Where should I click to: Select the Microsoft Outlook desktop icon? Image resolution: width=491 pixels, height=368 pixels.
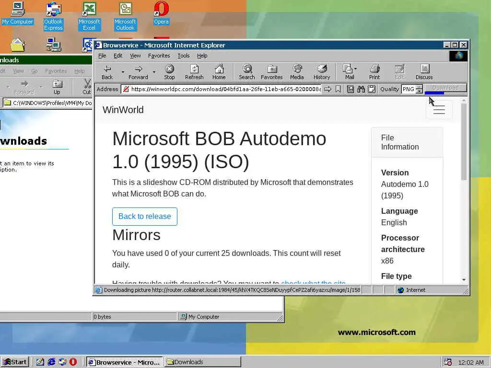125,16
